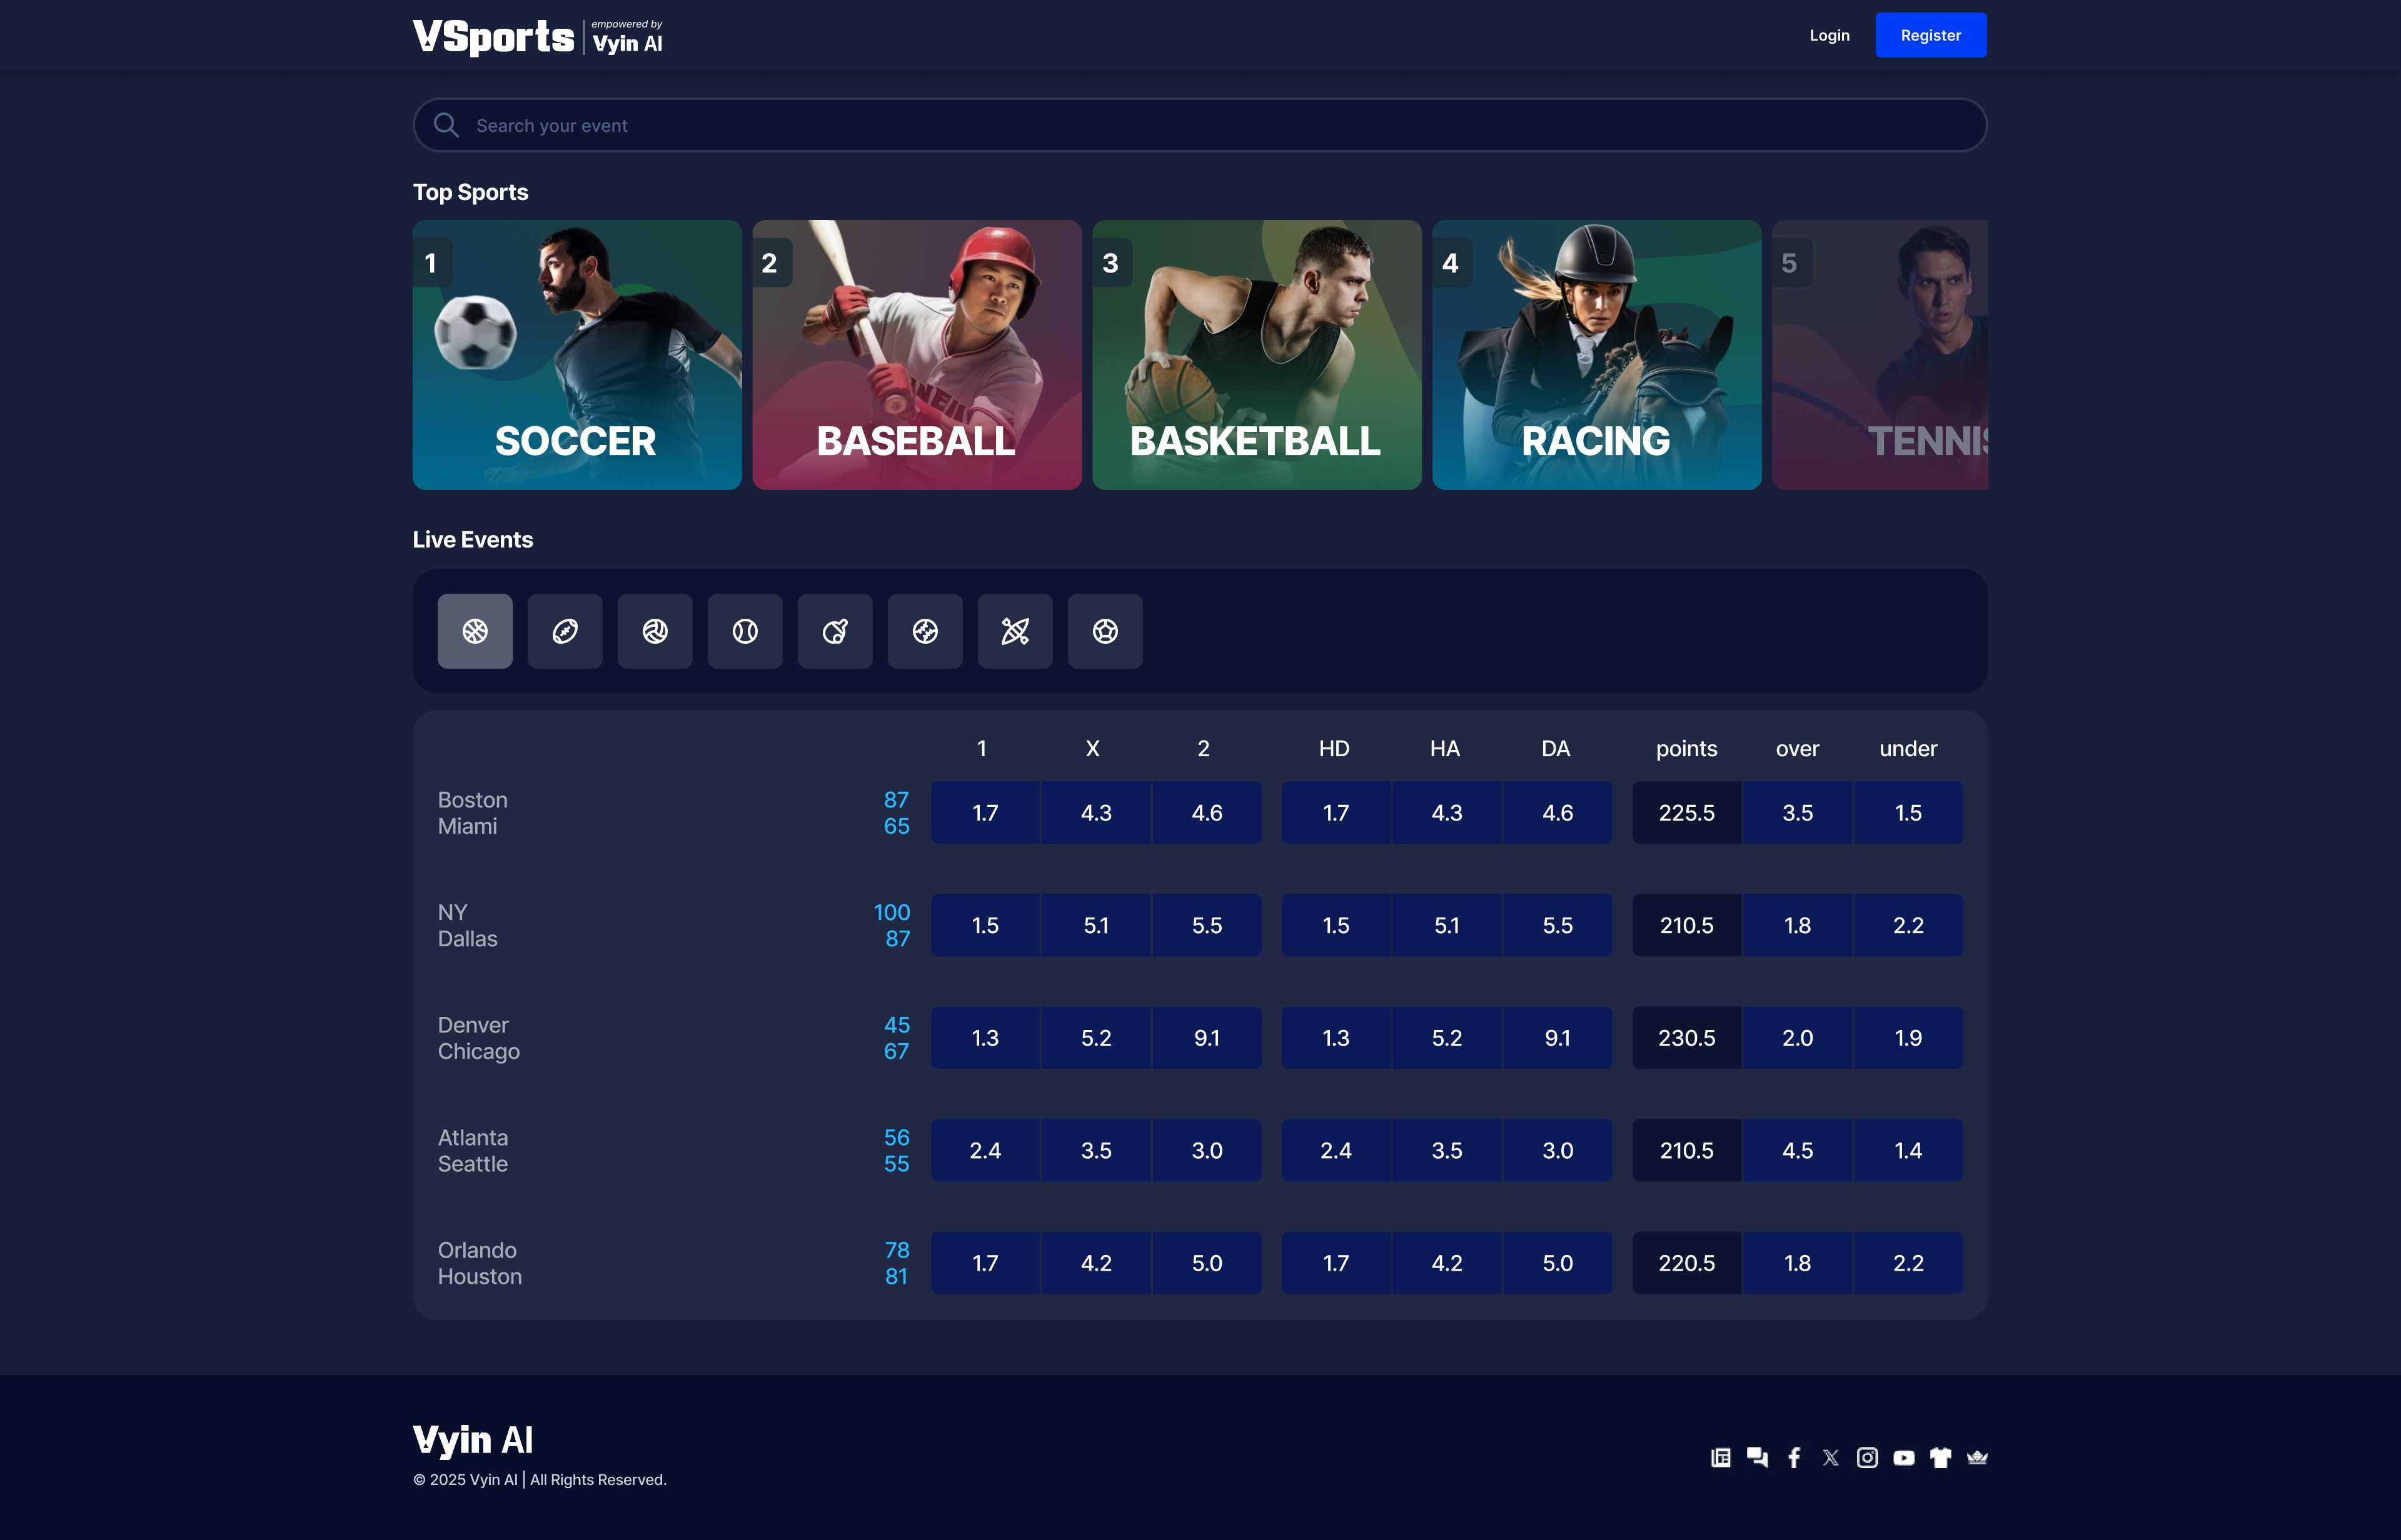This screenshot has width=2401, height=1540.
Task: Pick Orlando–Houston odds 5.0 in column 2
Action: (1207, 1263)
